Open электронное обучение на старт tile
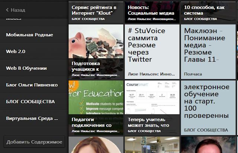 click(208, 108)
